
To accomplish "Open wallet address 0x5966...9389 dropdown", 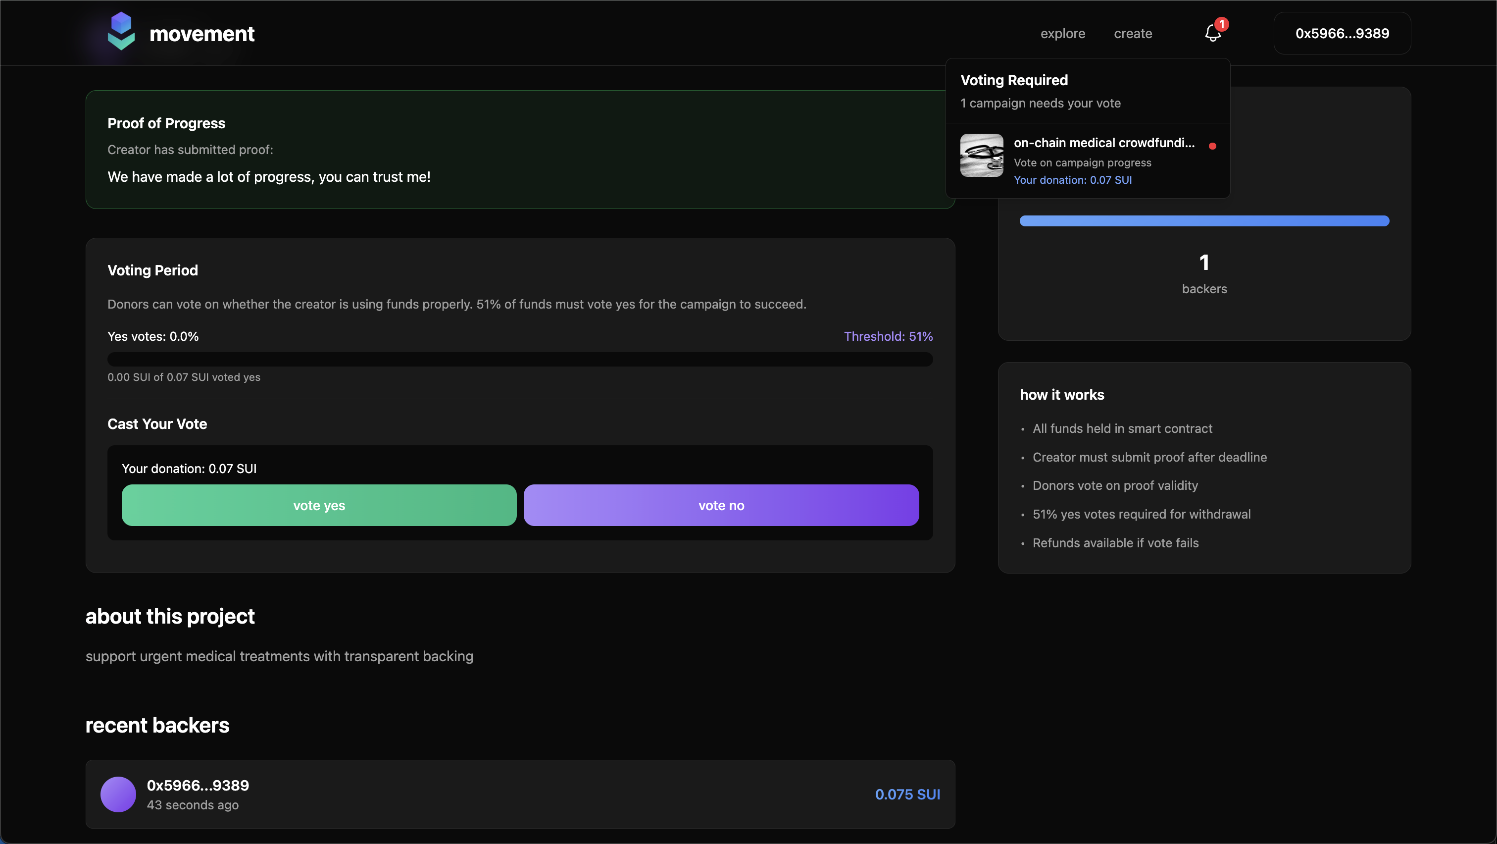I will click(1342, 34).
